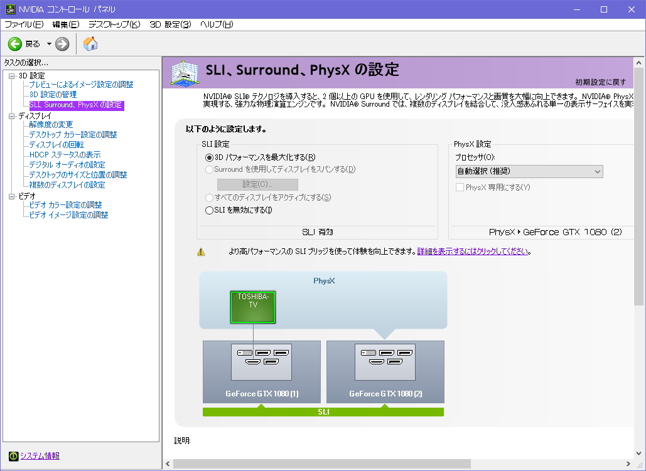Open 解像度の変更 page
Image resolution: width=646 pixels, height=471 pixels.
click(x=51, y=124)
